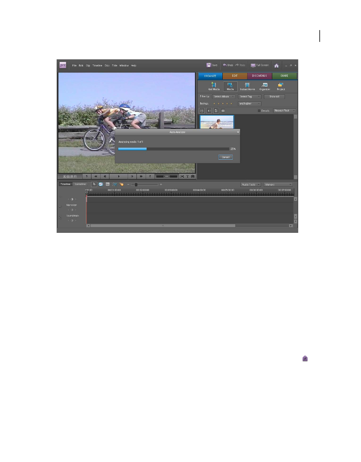Switch to the DISC MENUS tab
This screenshot has width=361, height=462.
pos(260,76)
